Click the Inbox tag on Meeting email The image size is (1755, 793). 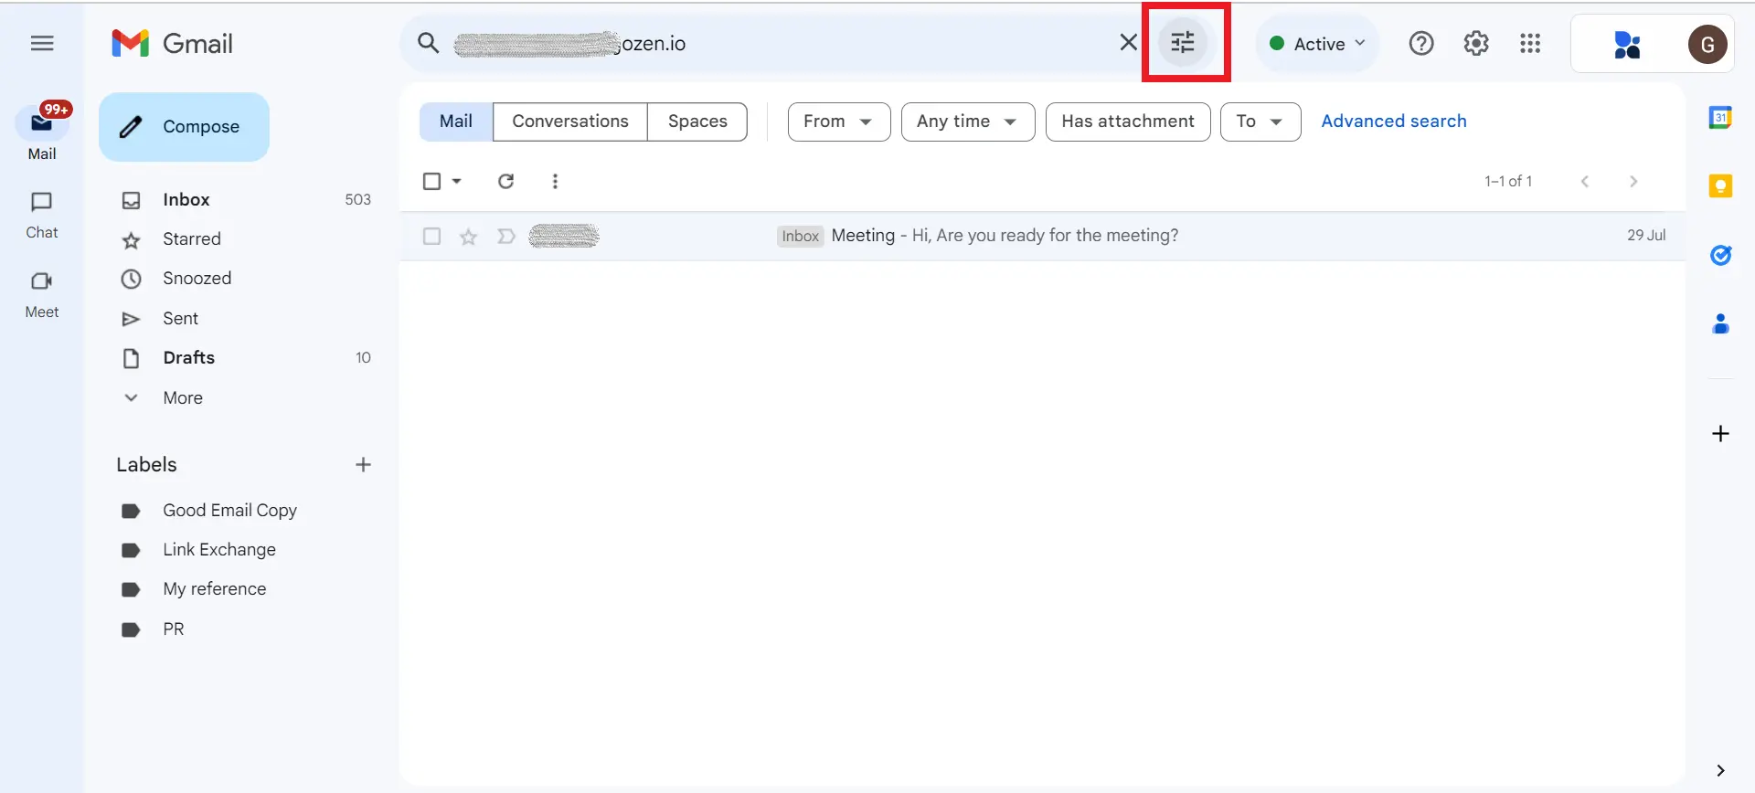point(801,236)
